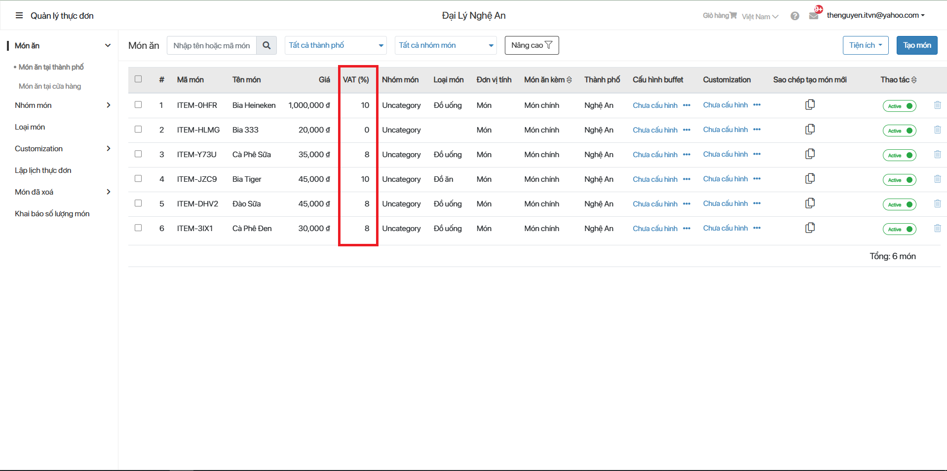This screenshot has height=471, width=947.
Task: Open Món ăn tại cửa hàng submenu
Action: pos(50,86)
